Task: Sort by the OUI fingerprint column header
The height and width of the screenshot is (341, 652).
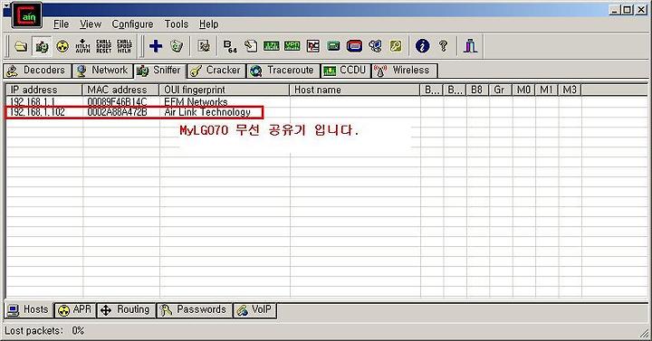Action: (x=225, y=90)
